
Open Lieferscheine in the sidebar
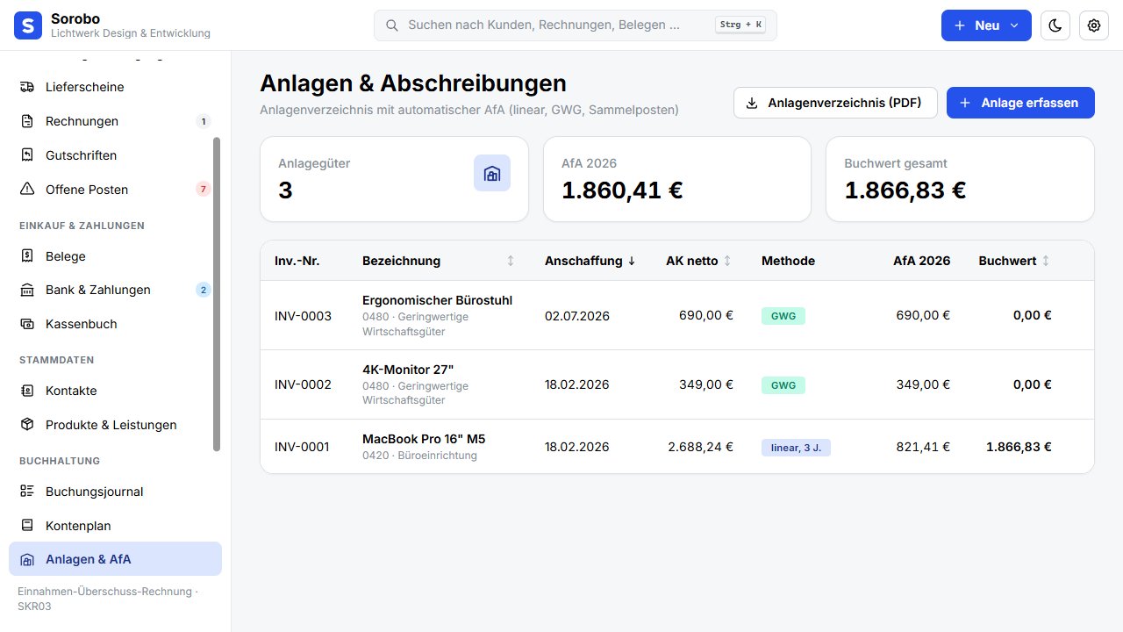(115, 87)
